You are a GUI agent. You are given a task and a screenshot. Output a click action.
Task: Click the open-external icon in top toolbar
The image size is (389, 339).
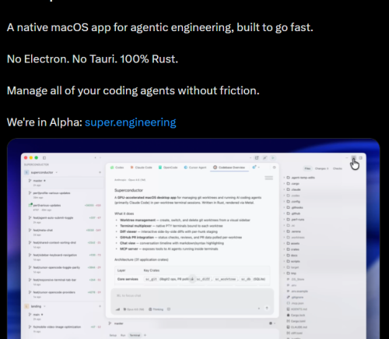(x=257, y=157)
